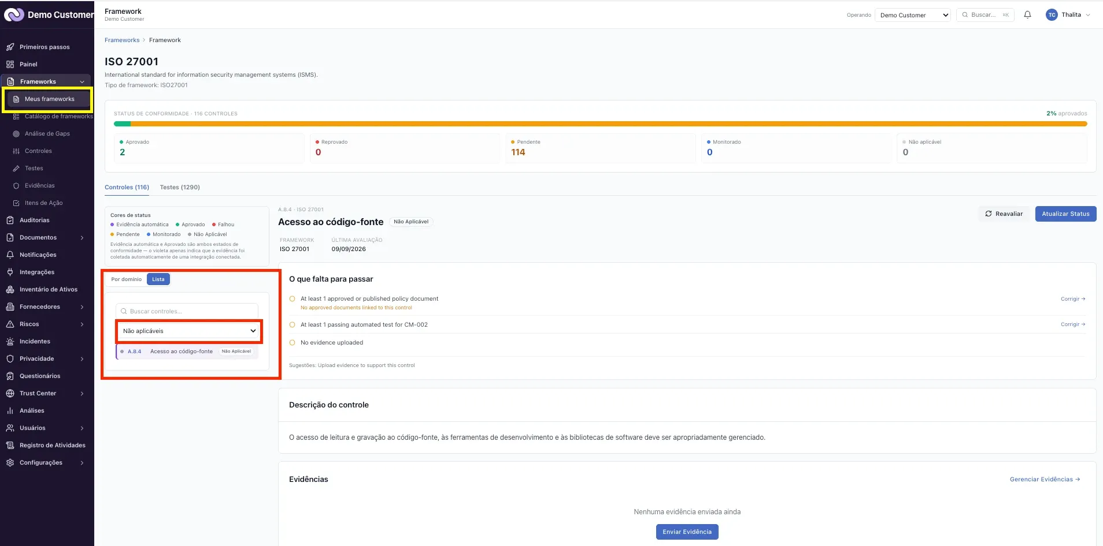Expand the Documentos sidebar submenu
1103x546 pixels.
click(82, 237)
